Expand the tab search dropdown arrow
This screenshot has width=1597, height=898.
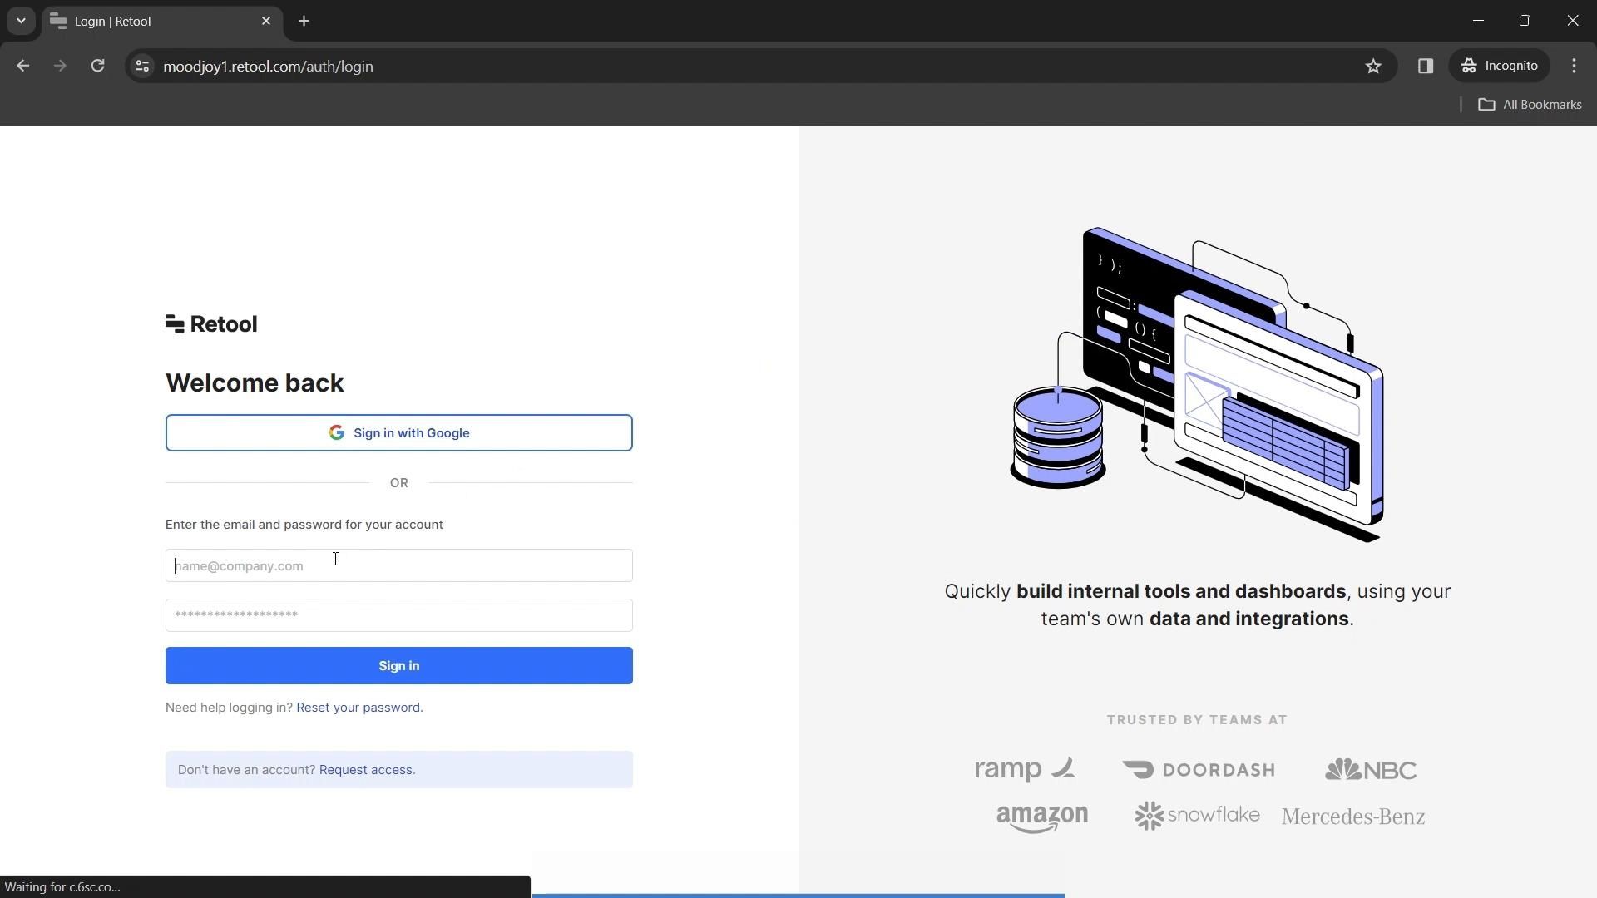[x=21, y=21]
